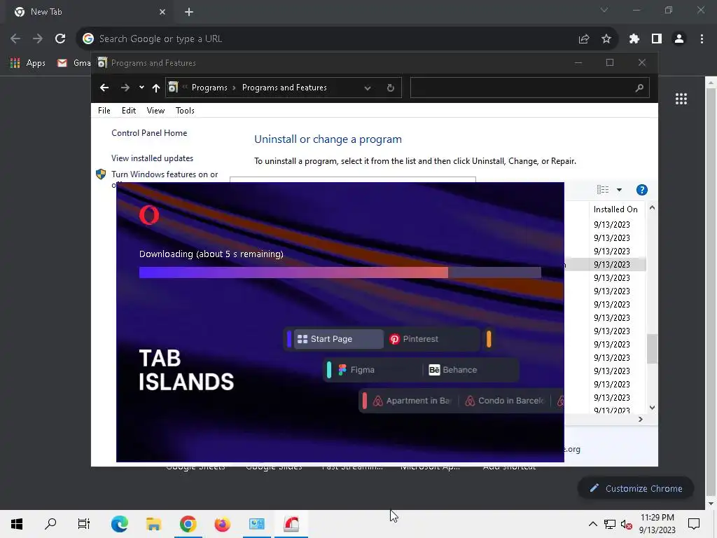Open Windows Start menu
Image resolution: width=717 pixels, height=538 pixels.
[17, 524]
